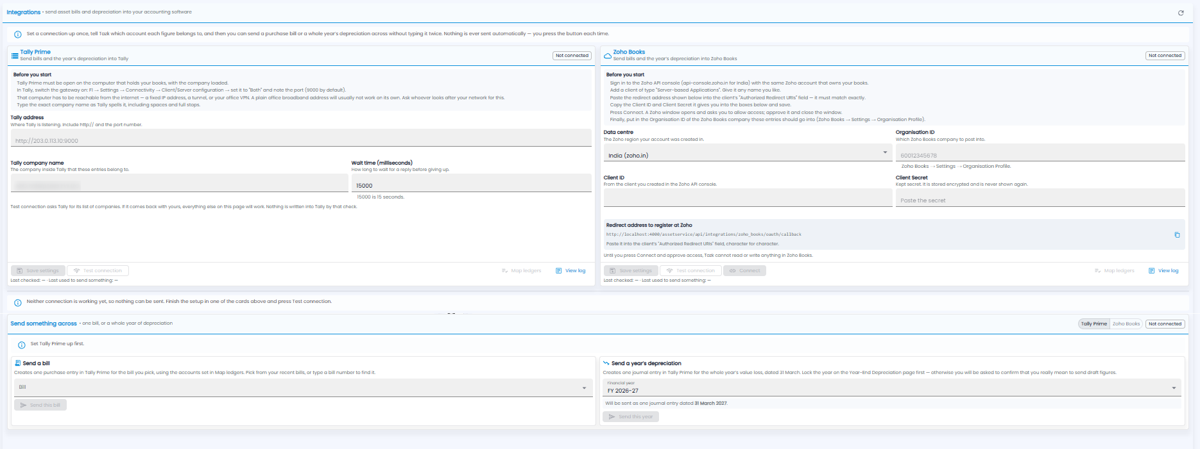
Task: Click the Not connected badge in Send something across
Action: 1165,324
